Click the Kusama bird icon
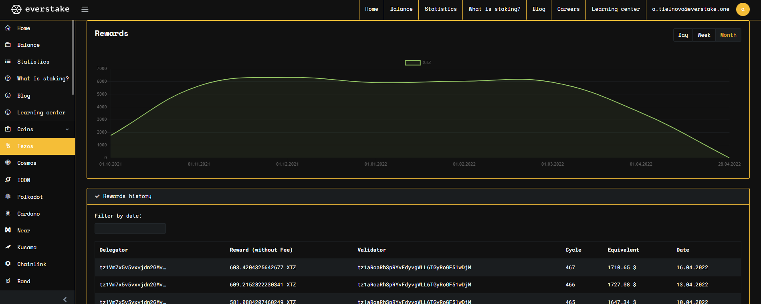This screenshot has width=761, height=304. click(8, 247)
